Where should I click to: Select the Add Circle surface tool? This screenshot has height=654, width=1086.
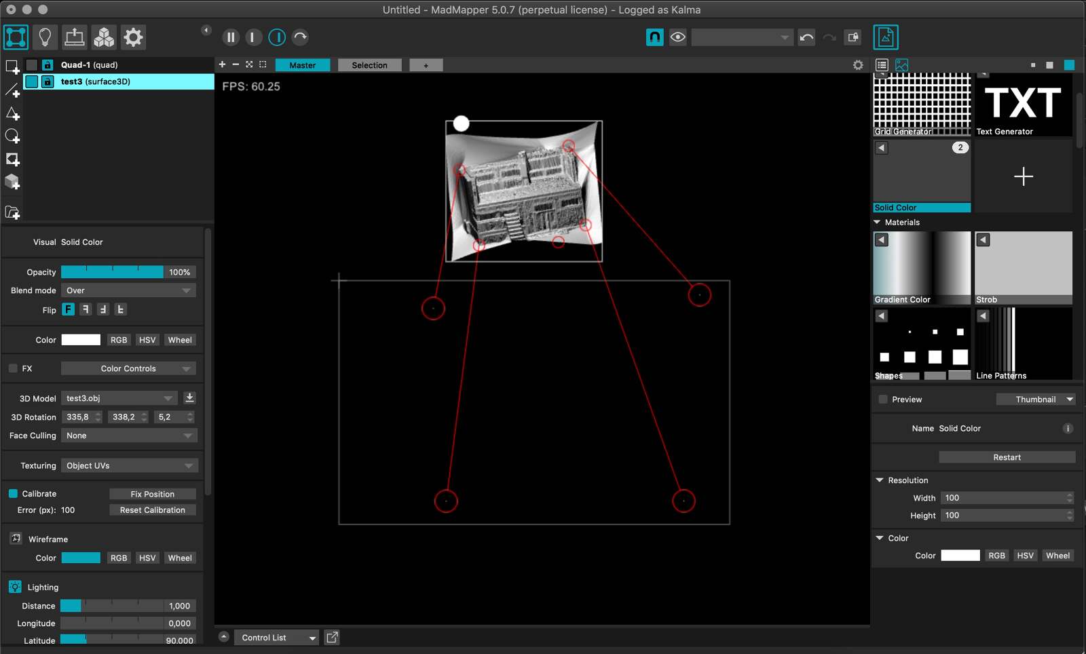[12, 136]
